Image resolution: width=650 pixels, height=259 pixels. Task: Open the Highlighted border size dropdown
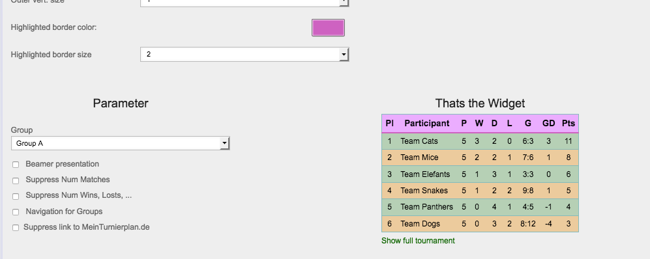click(x=244, y=54)
